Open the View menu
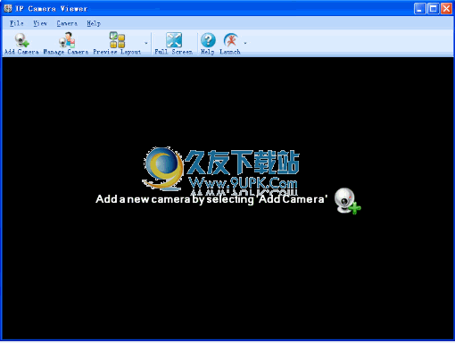This screenshot has height=343, width=455. 40,23
